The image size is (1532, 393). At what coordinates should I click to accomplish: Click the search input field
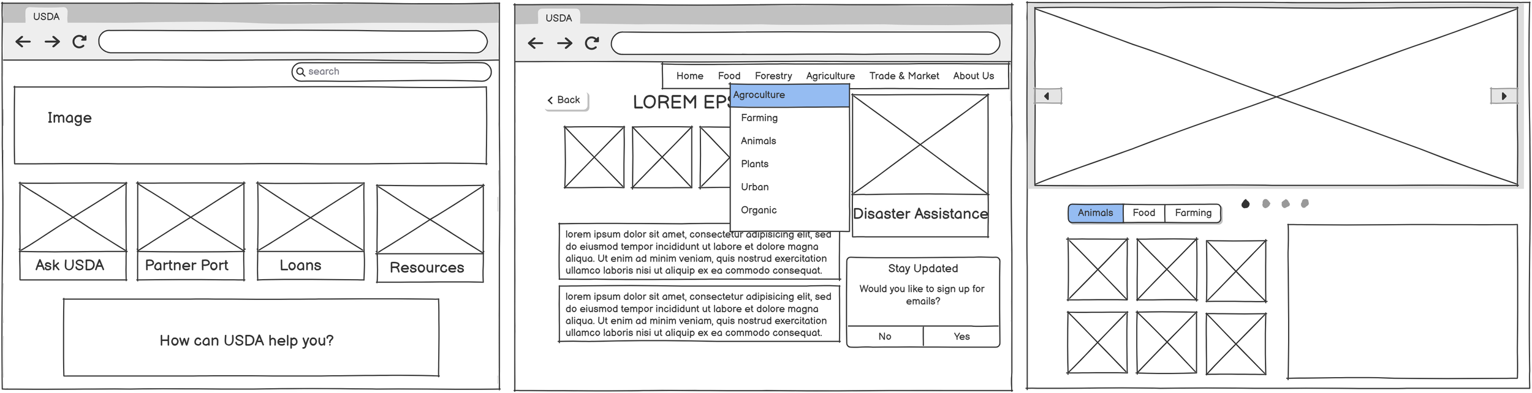click(392, 72)
